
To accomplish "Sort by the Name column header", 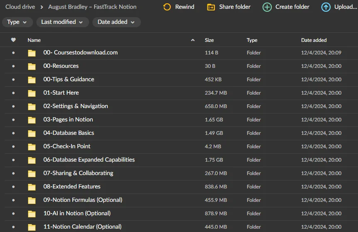I will (34, 40).
